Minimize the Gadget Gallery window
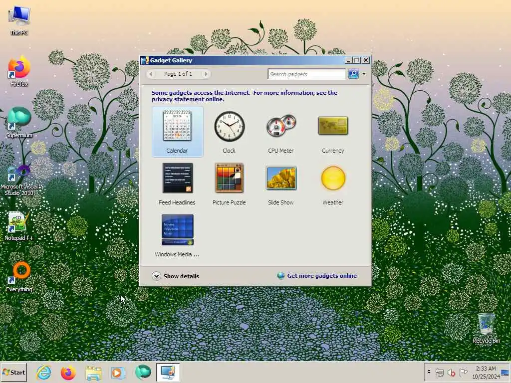Screen dimensions: 511x383 pyautogui.click(x=348, y=60)
